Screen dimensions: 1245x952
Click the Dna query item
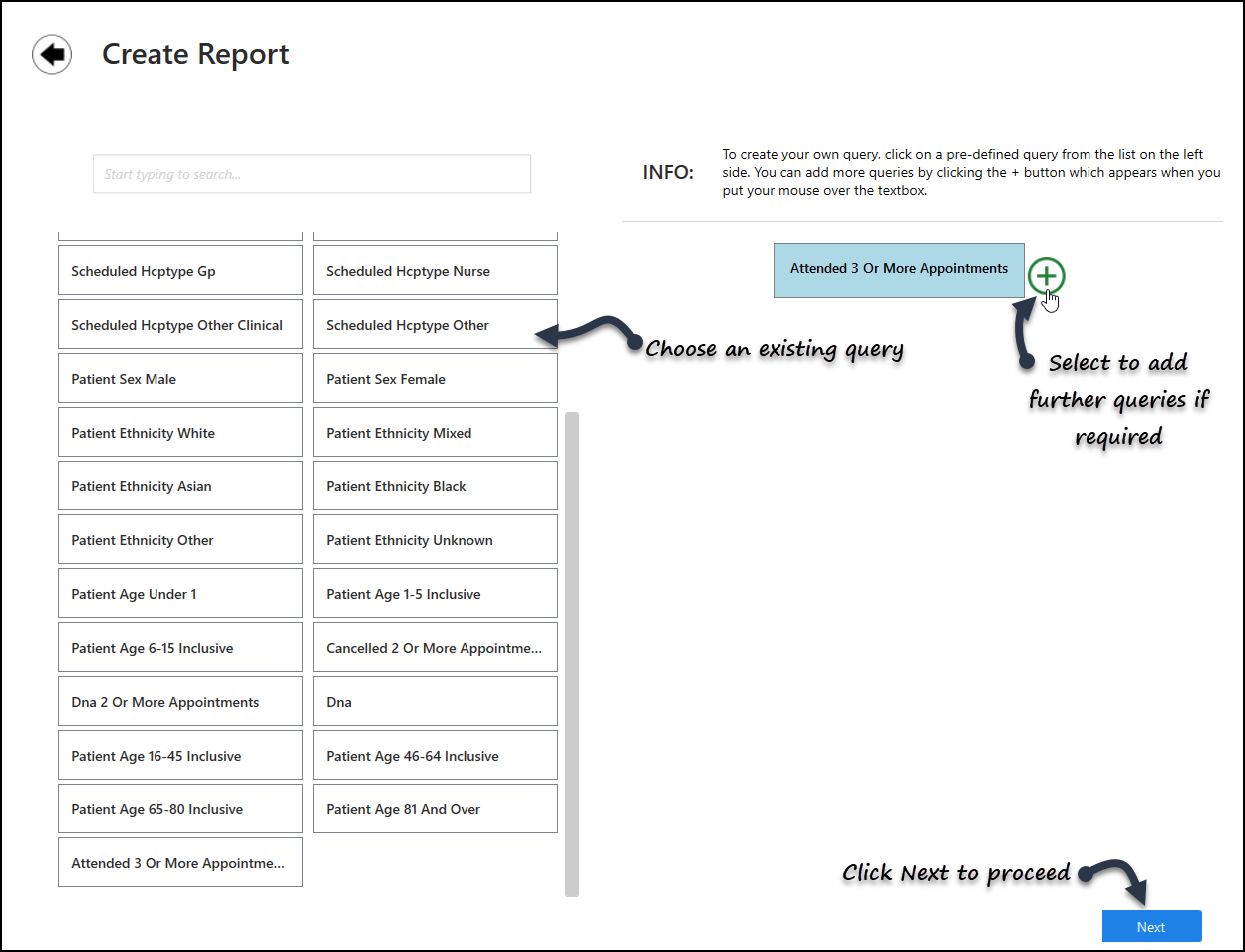pos(435,702)
